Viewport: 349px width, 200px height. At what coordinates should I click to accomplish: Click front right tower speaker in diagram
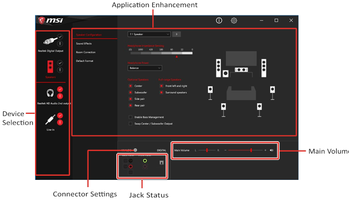click(x=264, y=68)
